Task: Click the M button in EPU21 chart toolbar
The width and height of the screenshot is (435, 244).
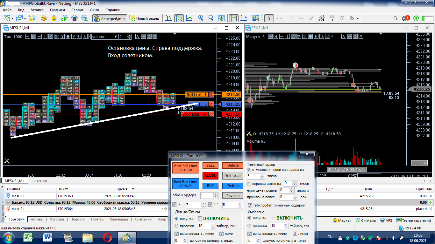Action: (361, 37)
